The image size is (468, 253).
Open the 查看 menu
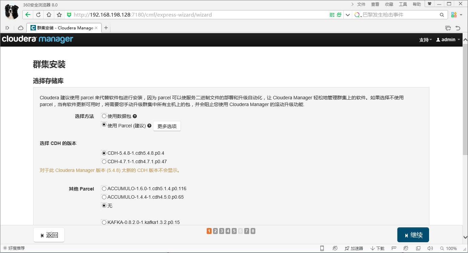[x=375, y=4]
